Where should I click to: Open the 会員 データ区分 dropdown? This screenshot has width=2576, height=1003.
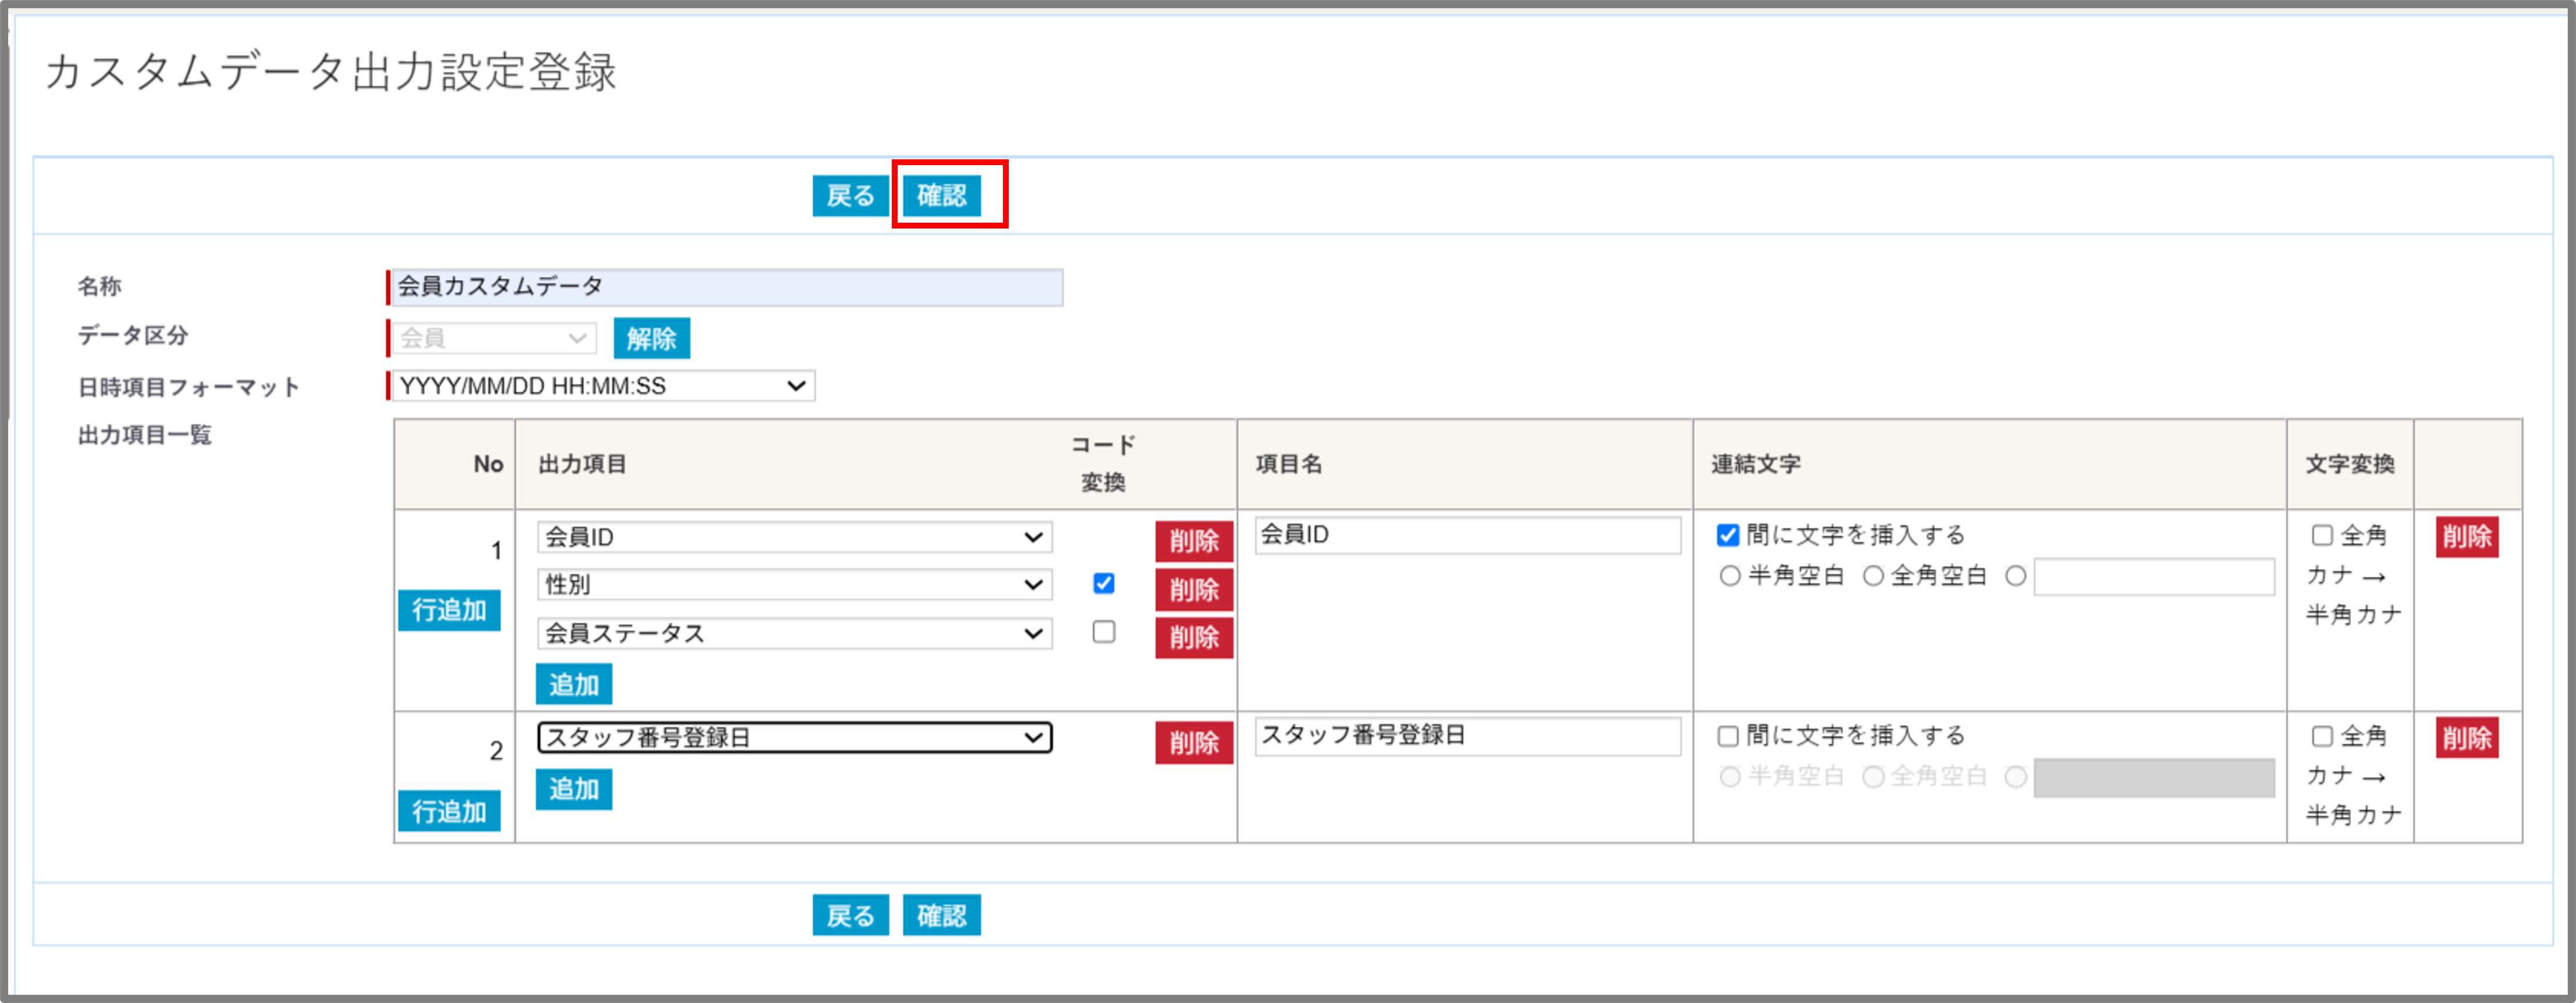coord(494,338)
